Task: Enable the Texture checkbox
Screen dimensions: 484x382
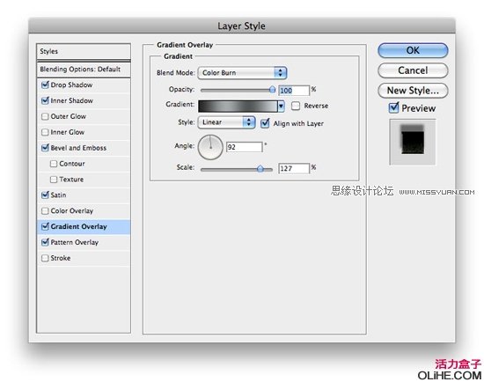Action: coord(54,179)
